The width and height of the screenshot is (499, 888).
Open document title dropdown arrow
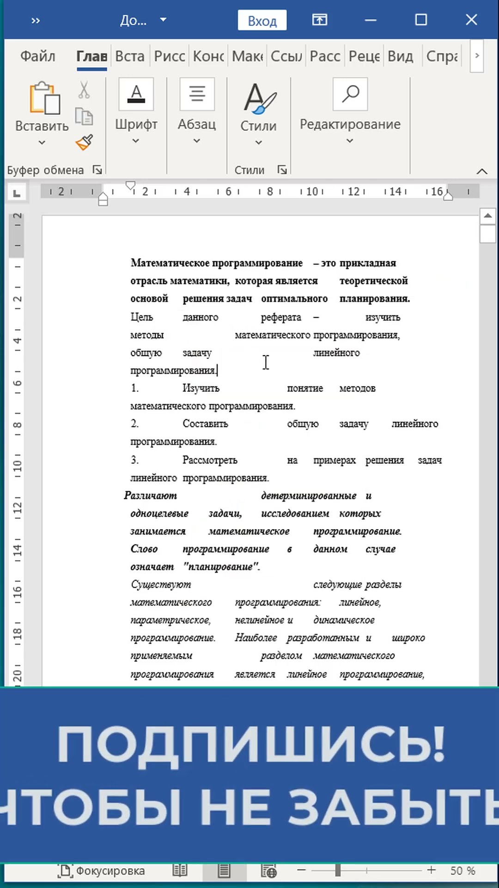pyautogui.click(x=163, y=20)
